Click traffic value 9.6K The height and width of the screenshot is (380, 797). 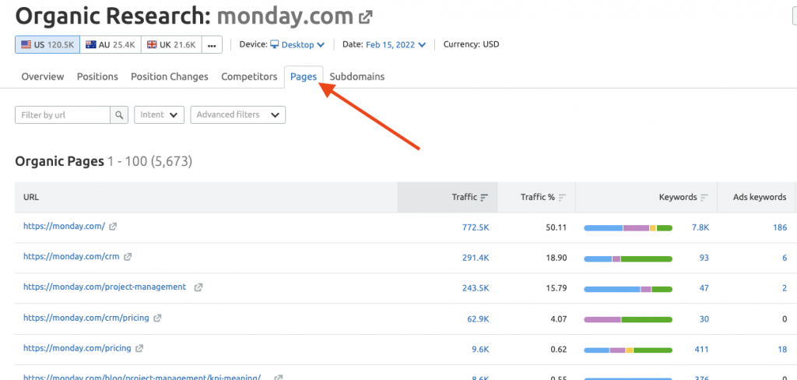[481, 350]
